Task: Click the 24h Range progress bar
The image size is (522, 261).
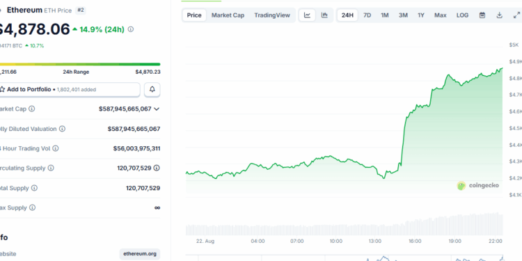Action: [x=80, y=64]
